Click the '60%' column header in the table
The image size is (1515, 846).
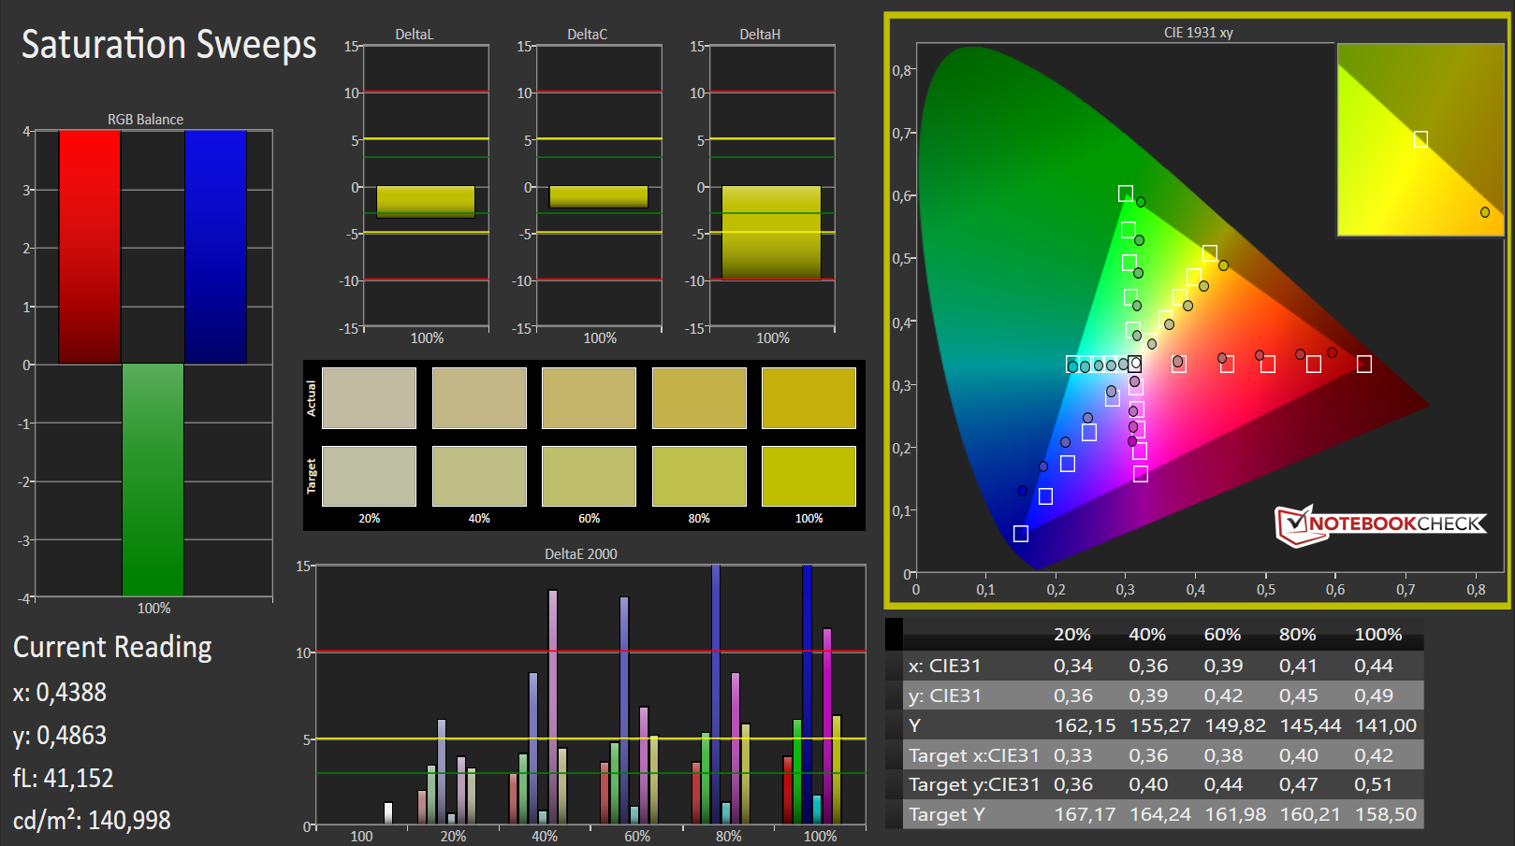point(1222,634)
